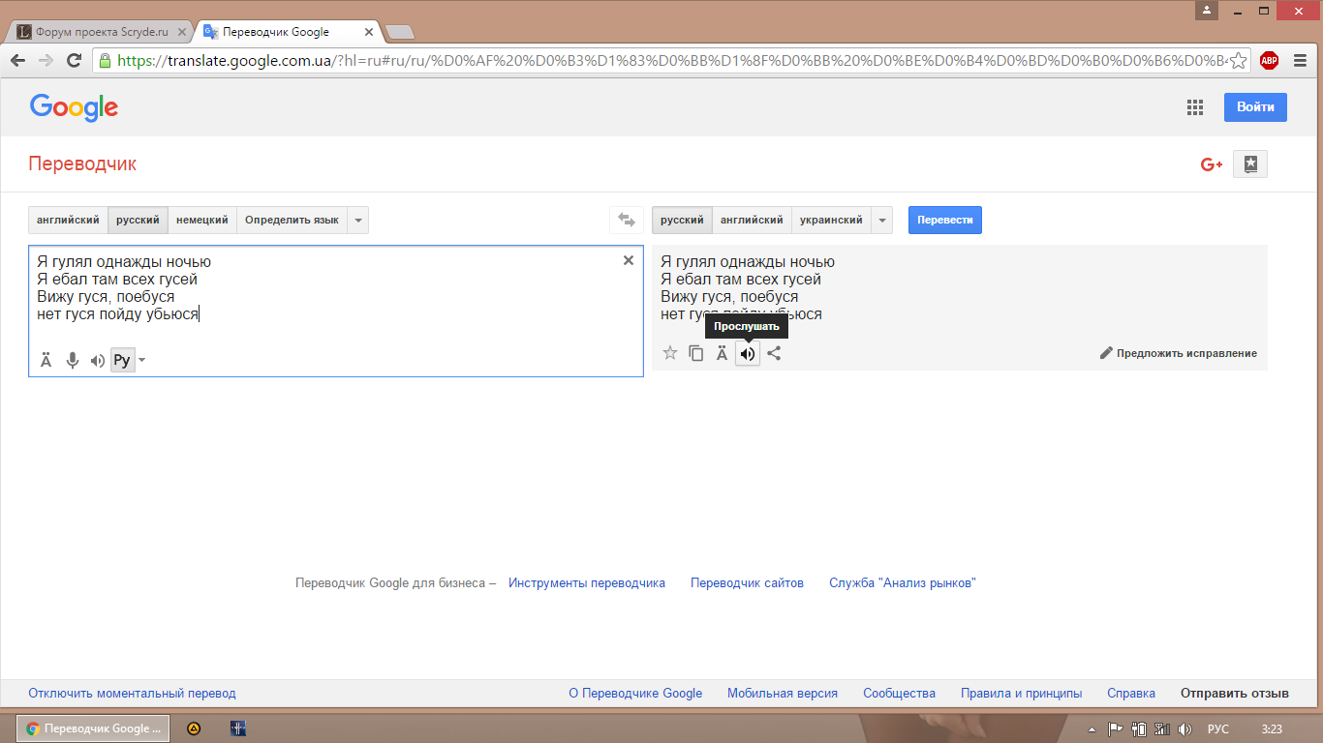Select немецкий as the source language

(202, 221)
